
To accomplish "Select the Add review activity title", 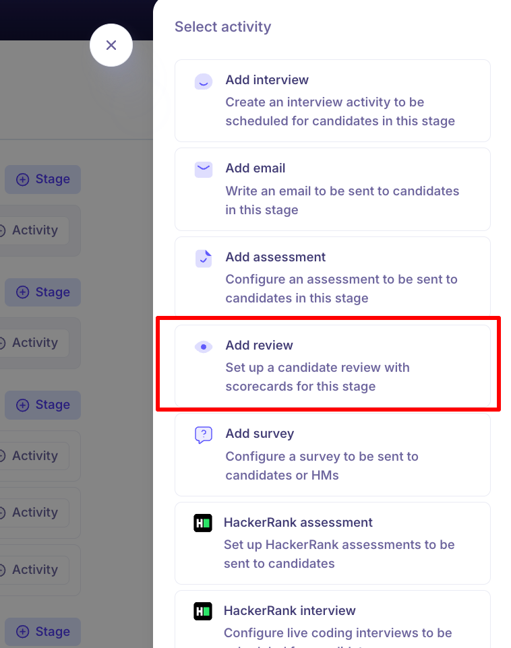I will click(x=259, y=345).
